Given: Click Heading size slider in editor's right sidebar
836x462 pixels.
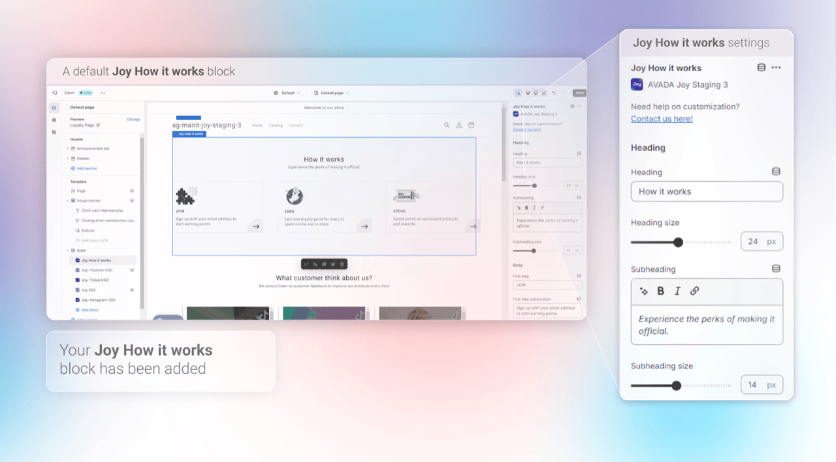Looking at the screenshot, I should click(536, 186).
